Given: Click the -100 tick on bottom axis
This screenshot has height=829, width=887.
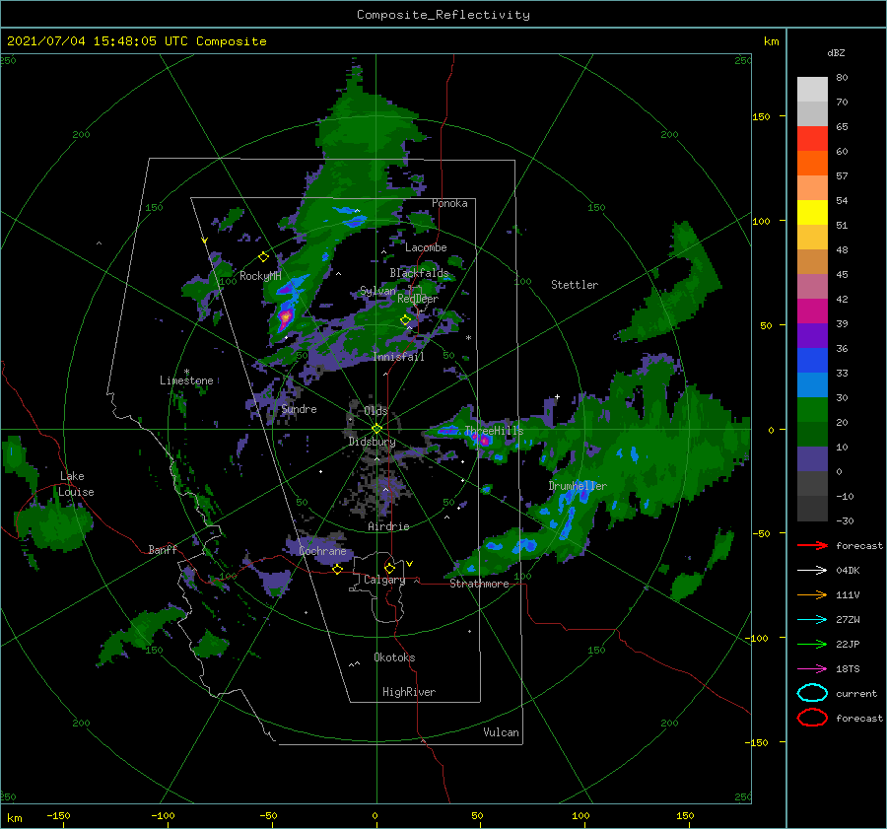Looking at the screenshot, I should point(163,815).
